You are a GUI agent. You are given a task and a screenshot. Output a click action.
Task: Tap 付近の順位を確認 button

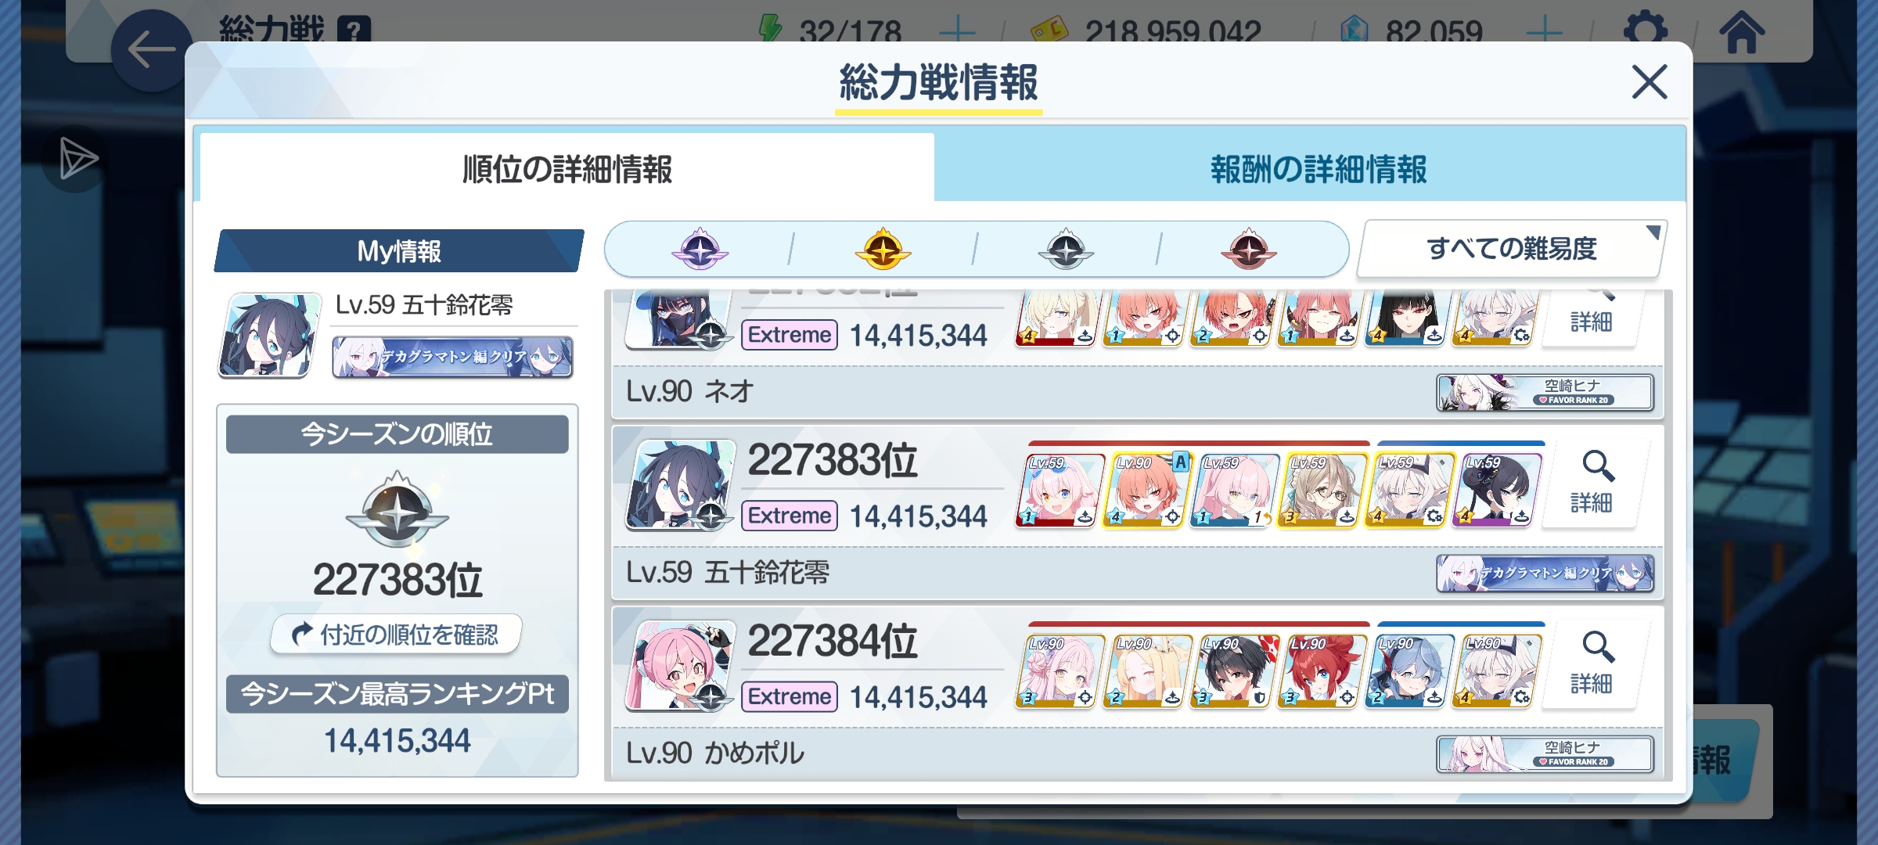tap(396, 634)
